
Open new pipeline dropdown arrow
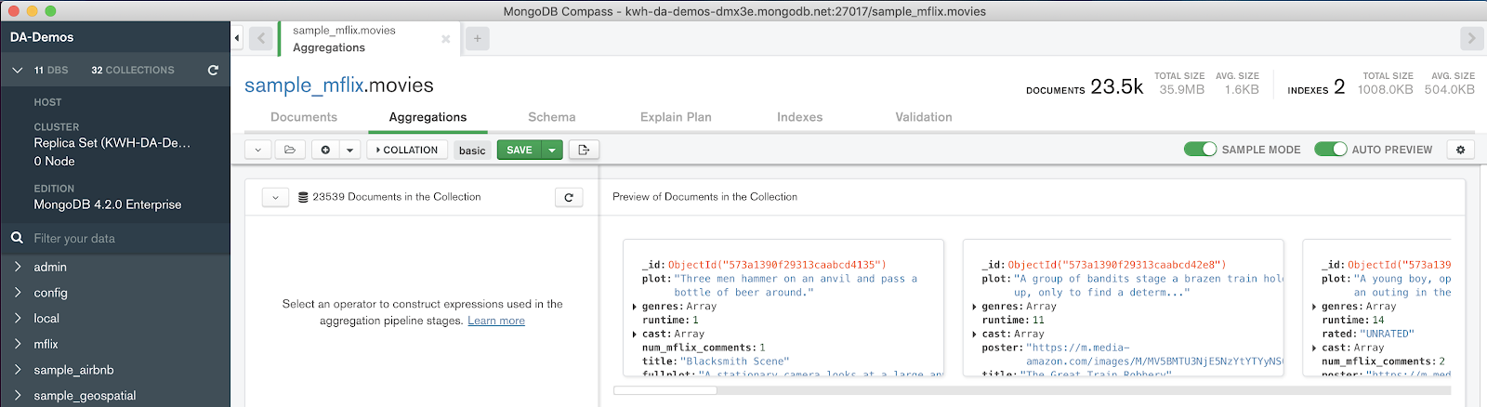(x=349, y=150)
